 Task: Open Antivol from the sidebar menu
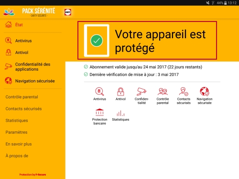(22, 53)
